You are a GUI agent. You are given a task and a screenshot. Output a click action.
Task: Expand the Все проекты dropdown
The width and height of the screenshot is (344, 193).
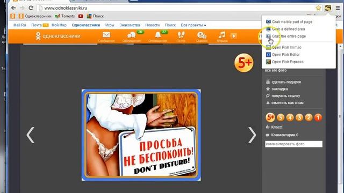coord(193,25)
